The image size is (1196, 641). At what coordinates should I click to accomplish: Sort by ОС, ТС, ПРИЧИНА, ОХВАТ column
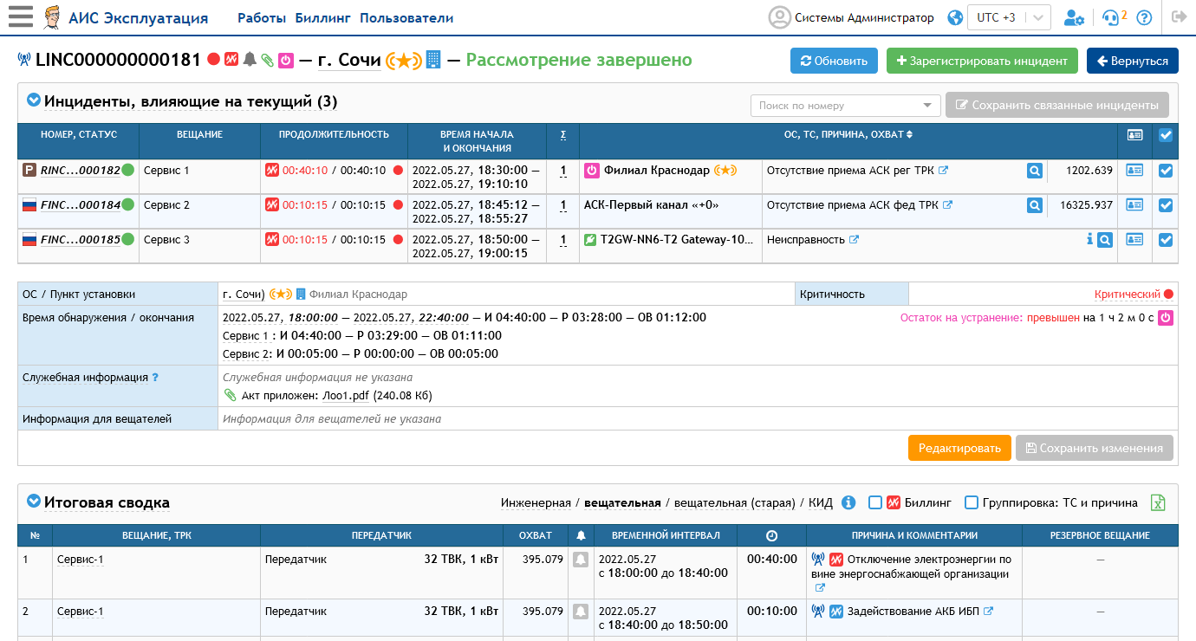click(x=848, y=135)
